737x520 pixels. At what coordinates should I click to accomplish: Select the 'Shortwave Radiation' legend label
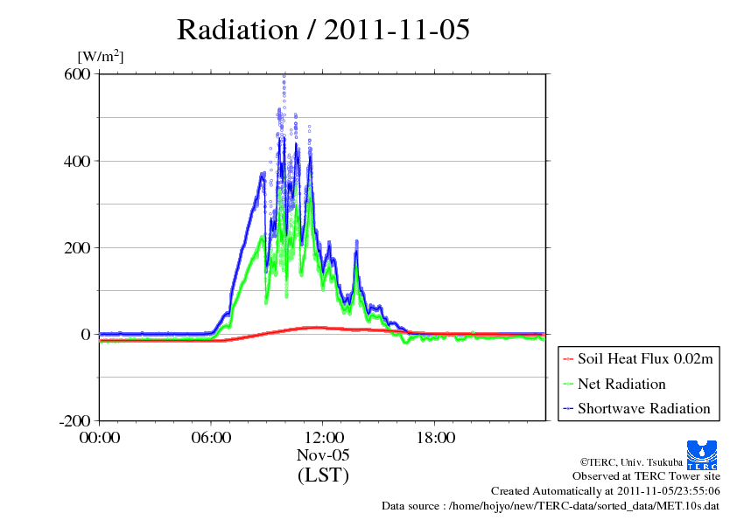click(644, 408)
